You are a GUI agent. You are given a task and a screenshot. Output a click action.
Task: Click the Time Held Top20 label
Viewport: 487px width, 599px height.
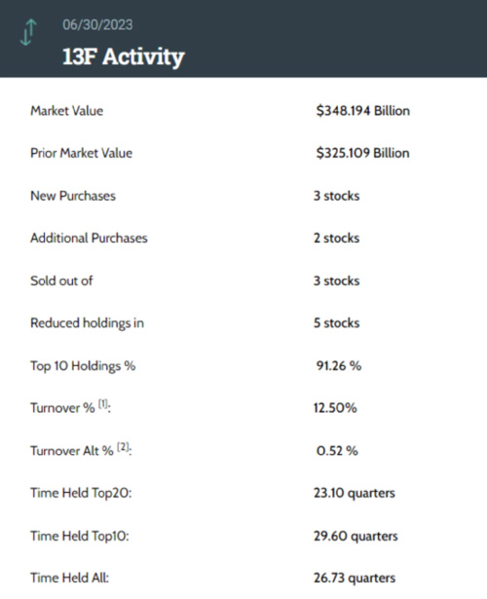(81, 493)
